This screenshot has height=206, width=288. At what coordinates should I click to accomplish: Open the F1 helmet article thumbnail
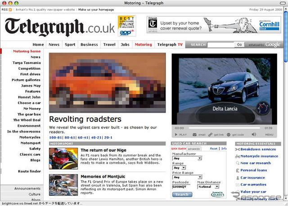tap(63, 158)
